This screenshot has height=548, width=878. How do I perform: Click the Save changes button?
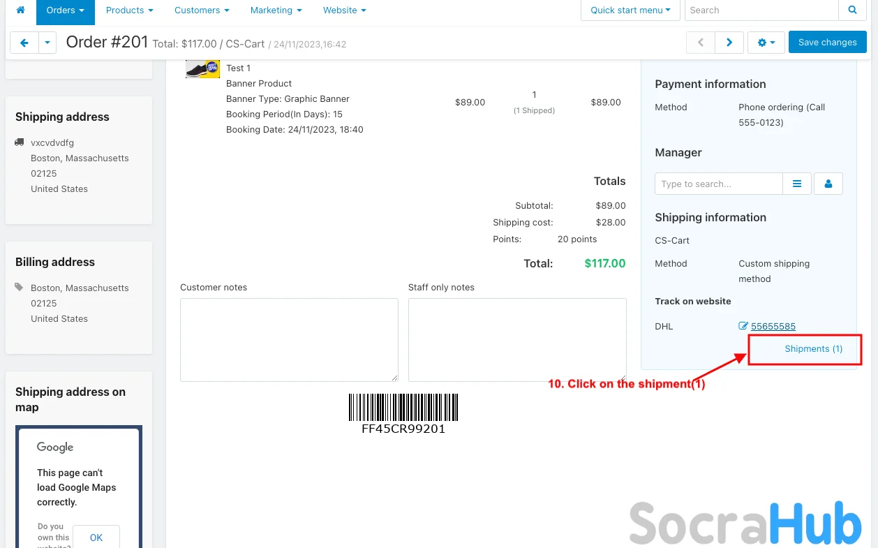pos(827,43)
